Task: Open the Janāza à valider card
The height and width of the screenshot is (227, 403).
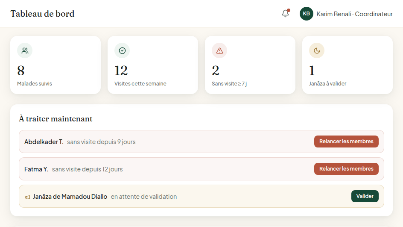Action: pos(348,65)
